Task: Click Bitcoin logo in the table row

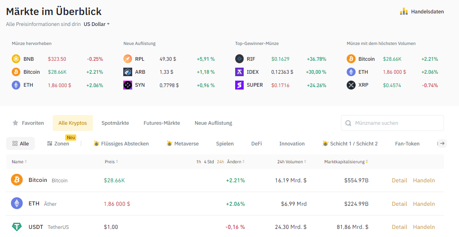Action: 17,179
